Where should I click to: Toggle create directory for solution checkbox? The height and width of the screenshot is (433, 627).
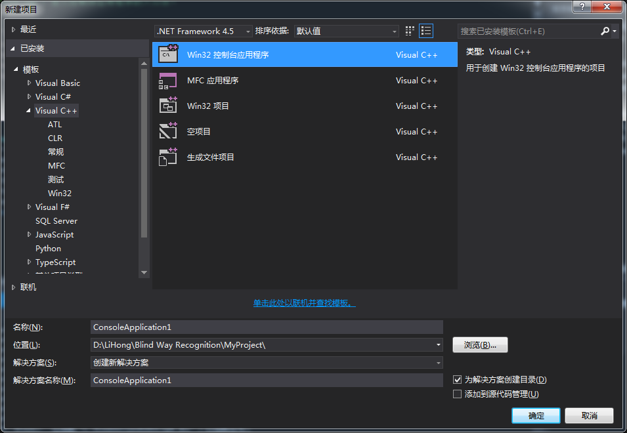coord(457,379)
